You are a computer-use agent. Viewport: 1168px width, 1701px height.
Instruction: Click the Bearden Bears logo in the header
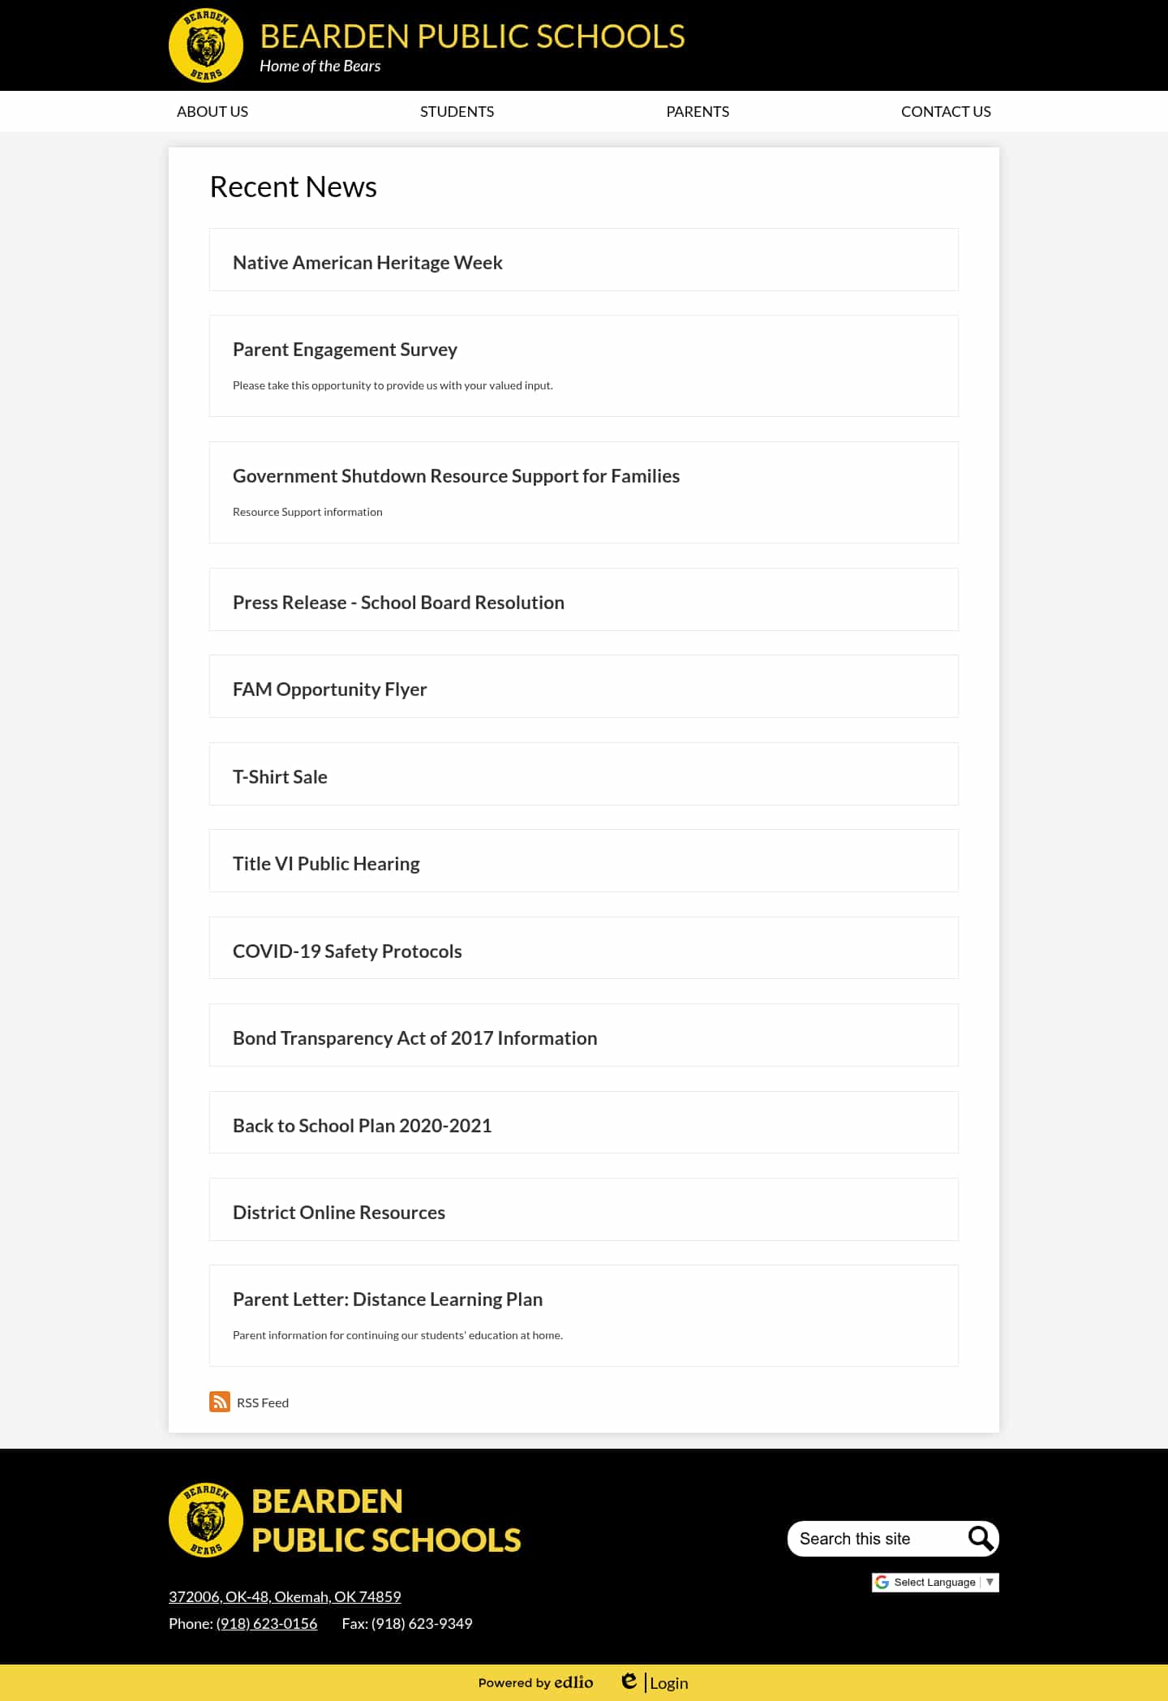click(206, 45)
